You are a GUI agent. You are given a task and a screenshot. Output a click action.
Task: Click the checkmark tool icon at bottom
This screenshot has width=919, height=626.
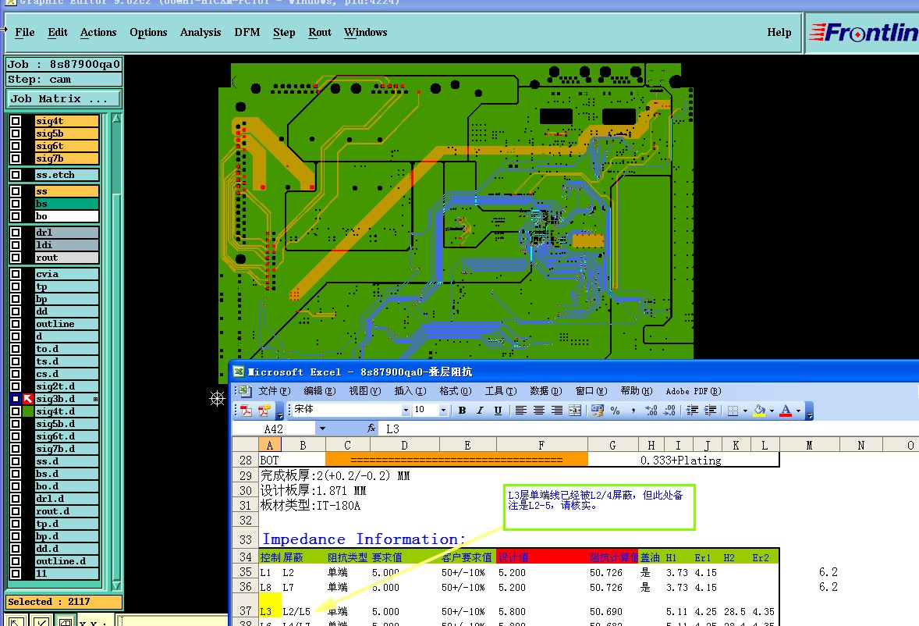tap(41, 621)
